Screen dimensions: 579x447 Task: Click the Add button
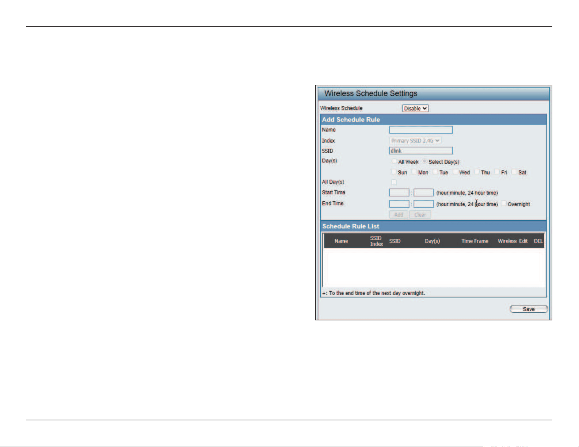pyautogui.click(x=399, y=215)
